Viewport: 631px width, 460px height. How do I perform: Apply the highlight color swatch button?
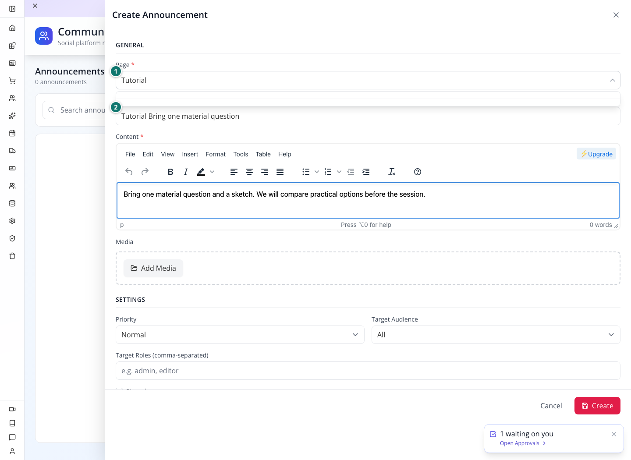pyautogui.click(x=201, y=172)
